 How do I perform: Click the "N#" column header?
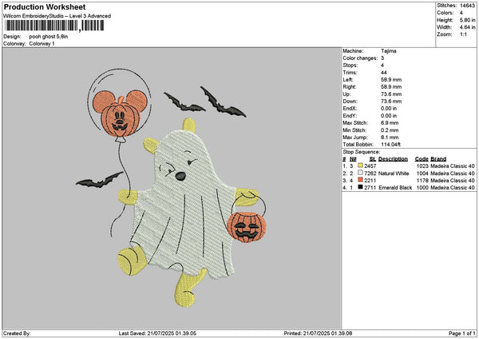pos(353,159)
